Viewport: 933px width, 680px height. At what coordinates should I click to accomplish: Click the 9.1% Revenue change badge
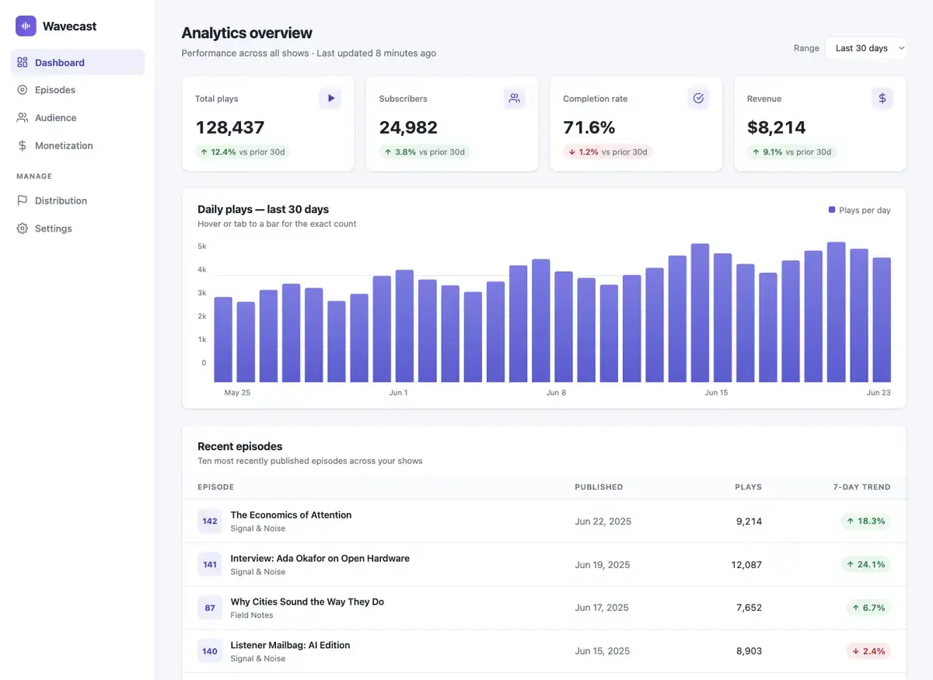tap(791, 152)
